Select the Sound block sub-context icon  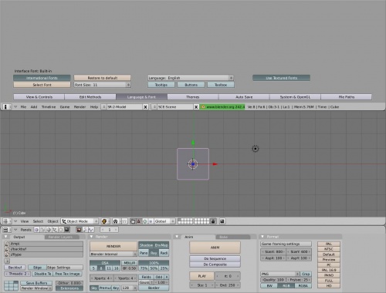[91, 230]
